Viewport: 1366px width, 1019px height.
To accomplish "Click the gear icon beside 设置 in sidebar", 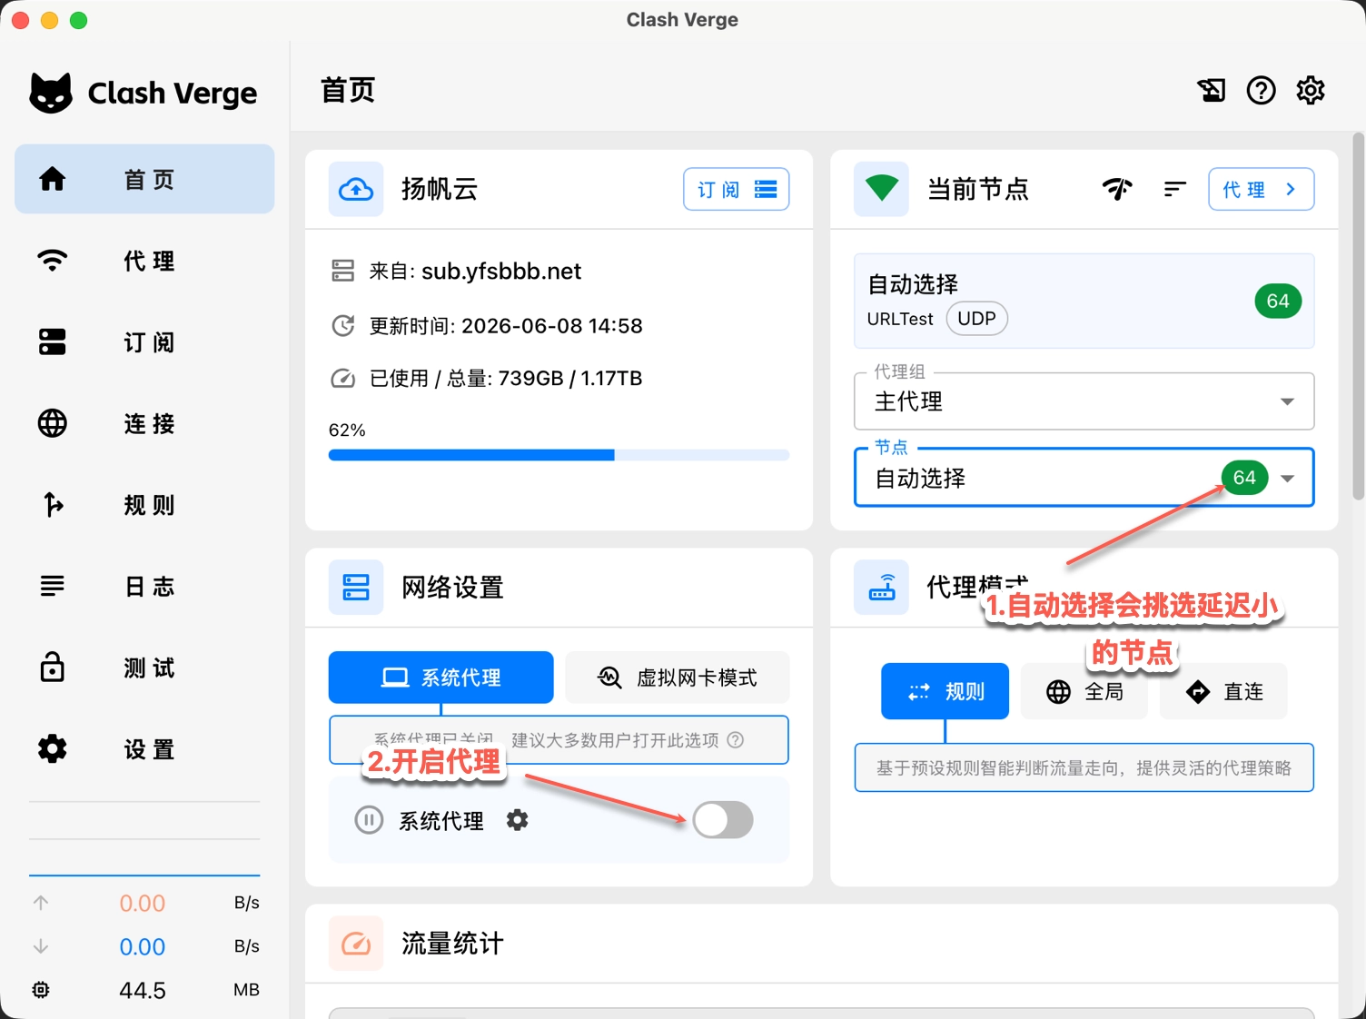I will [x=53, y=748].
